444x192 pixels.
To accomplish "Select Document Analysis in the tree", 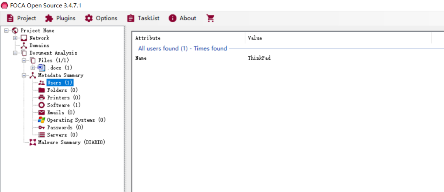I will point(53,53).
